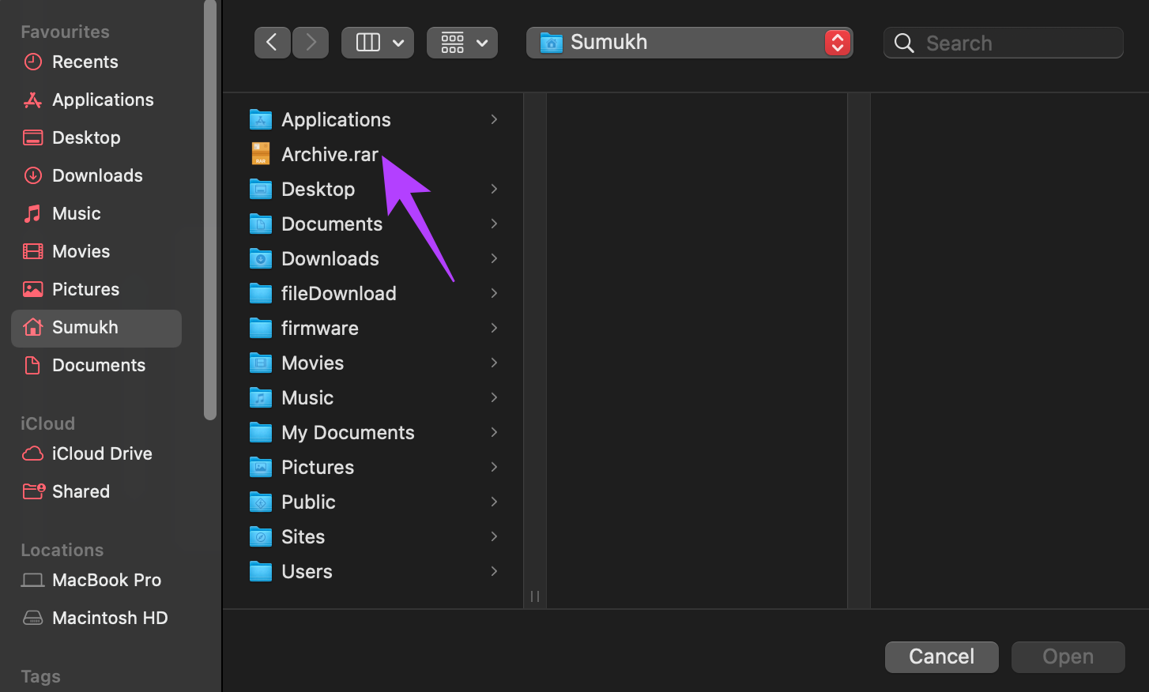This screenshot has height=692, width=1149.
Task: Expand the My Documents folder chevron
Action: point(494,432)
